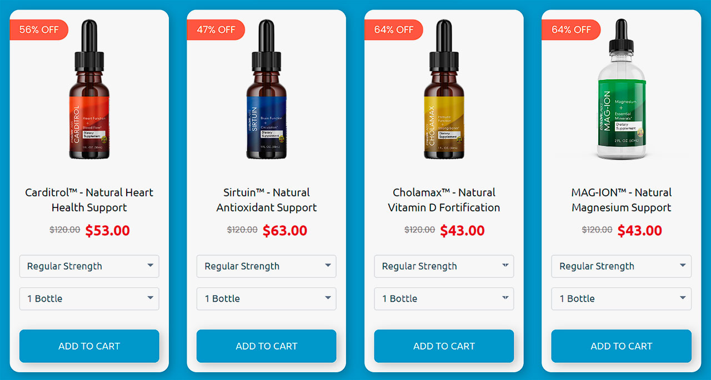Click the 47% OFF badge on Sirtuin
711x380 pixels.
pyautogui.click(x=216, y=30)
